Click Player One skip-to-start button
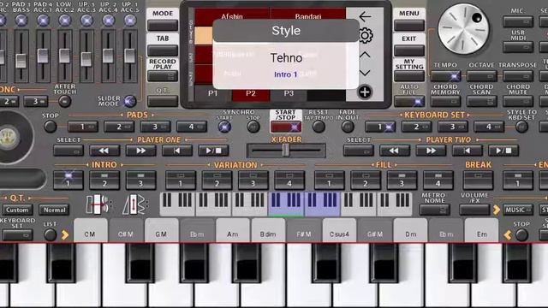548x308 pixels. (177, 151)
